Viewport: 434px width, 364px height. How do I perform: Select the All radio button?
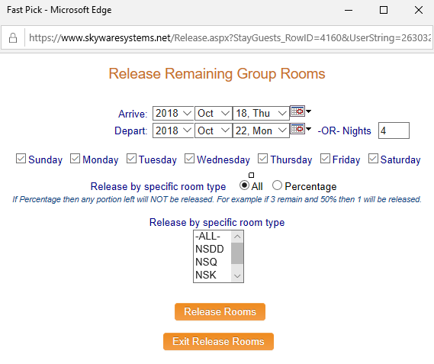point(244,185)
